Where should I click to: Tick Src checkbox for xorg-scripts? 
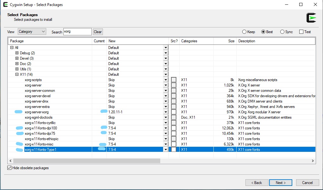[x=174, y=80]
